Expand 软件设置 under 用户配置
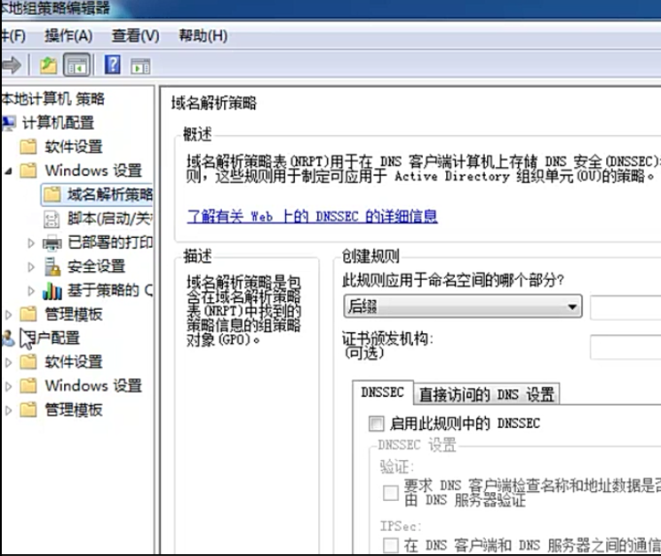 click(x=8, y=362)
